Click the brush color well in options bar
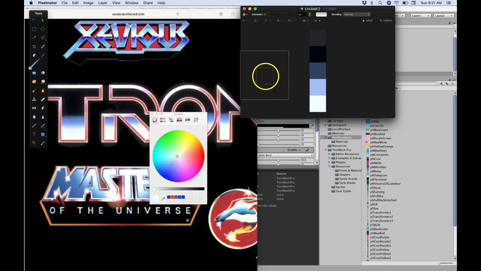Screen dimensions: 481x271 coord(321,14)
